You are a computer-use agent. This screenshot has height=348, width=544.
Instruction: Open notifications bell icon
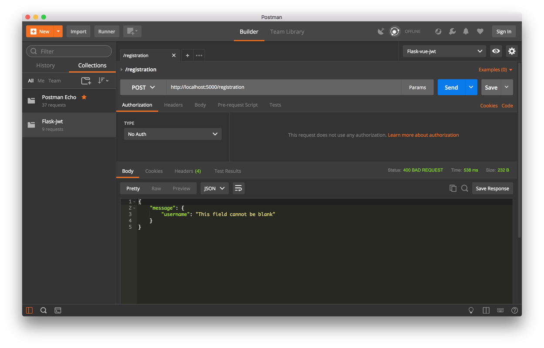pos(466,31)
